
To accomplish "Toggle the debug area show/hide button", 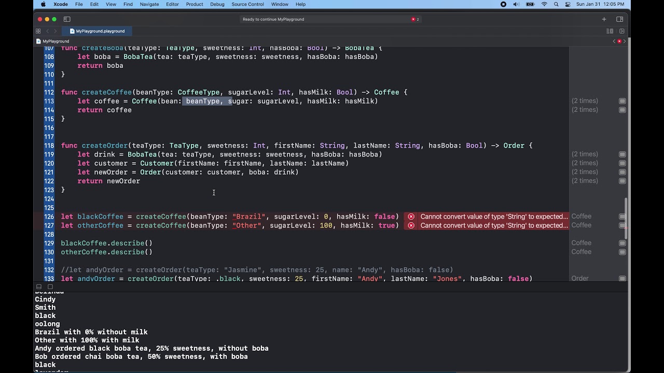I will (x=39, y=286).
